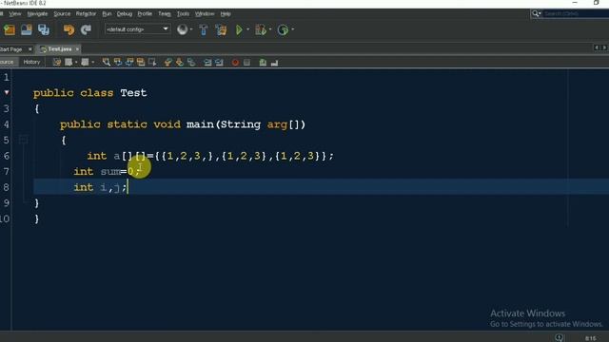Select the Test.java tab
The image size is (609, 342).
coord(59,49)
